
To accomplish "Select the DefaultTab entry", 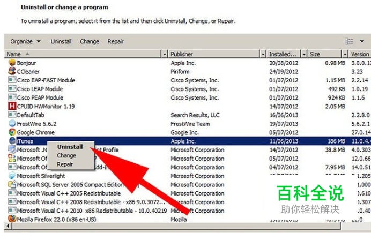I will pyautogui.click(x=31, y=115).
